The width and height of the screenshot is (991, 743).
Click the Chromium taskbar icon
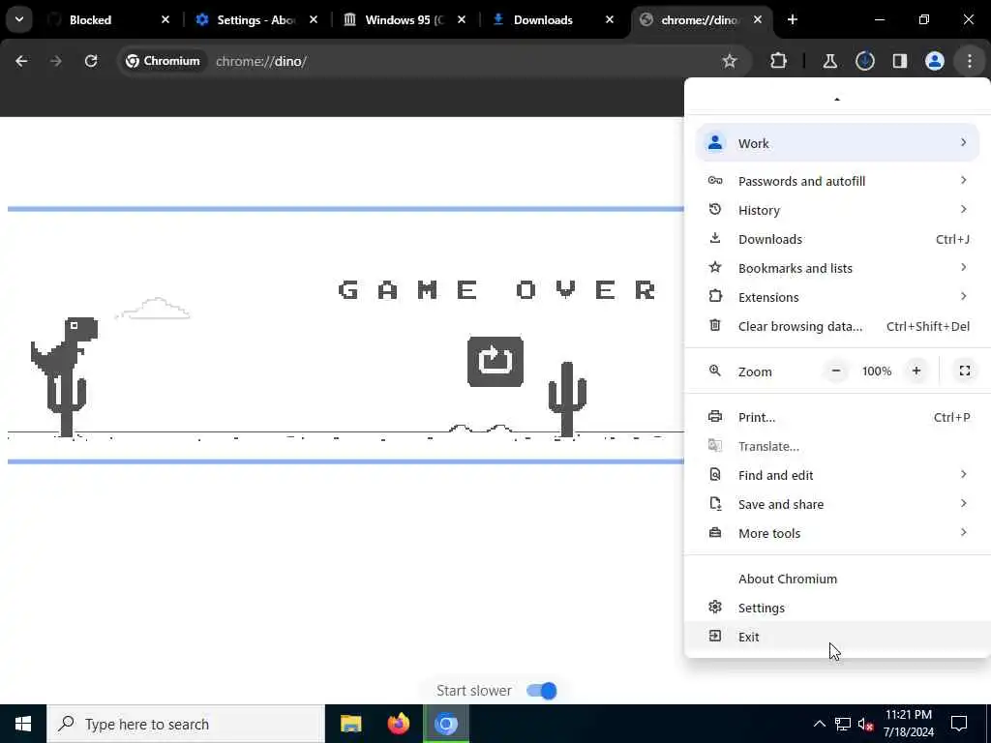446,724
